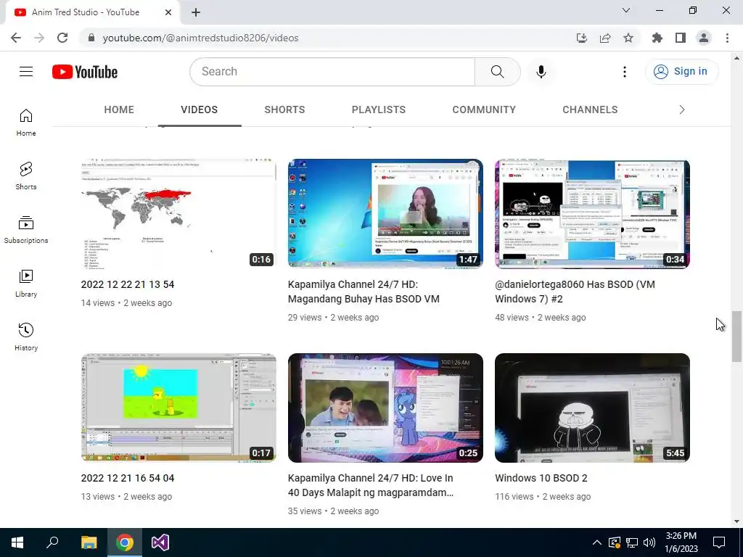
Task: Click the 0:25 video thumbnail
Action: click(x=385, y=408)
